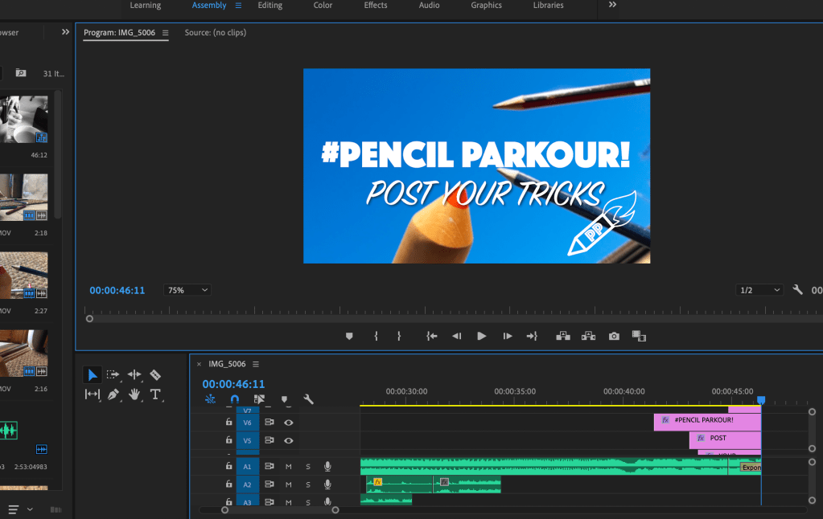
Task: Pick the Hand tool
Action: tap(134, 394)
